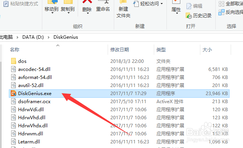This screenshot has width=243, height=148.
Task: Click the HdrwVdi.dll file icon
Action: click(x=13, y=109)
